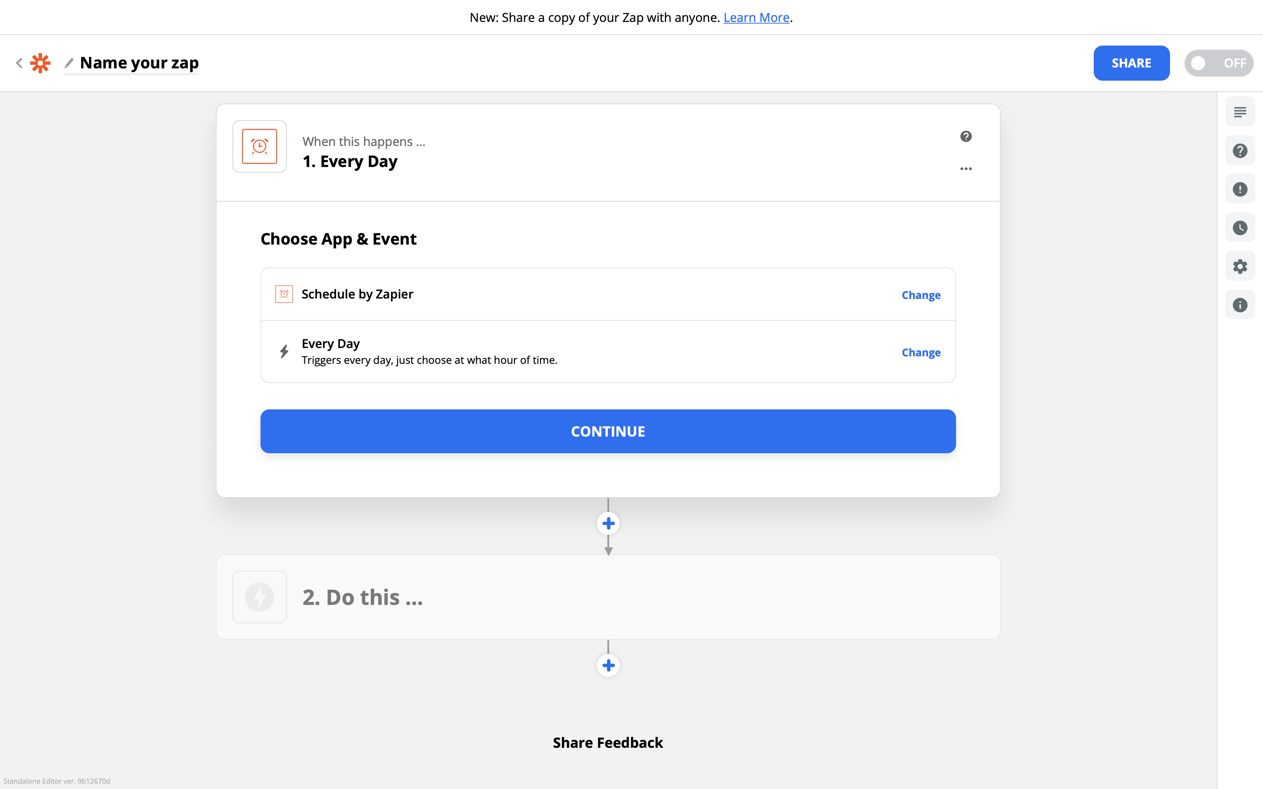Click the pencil edit icon beside zap name

coord(69,63)
